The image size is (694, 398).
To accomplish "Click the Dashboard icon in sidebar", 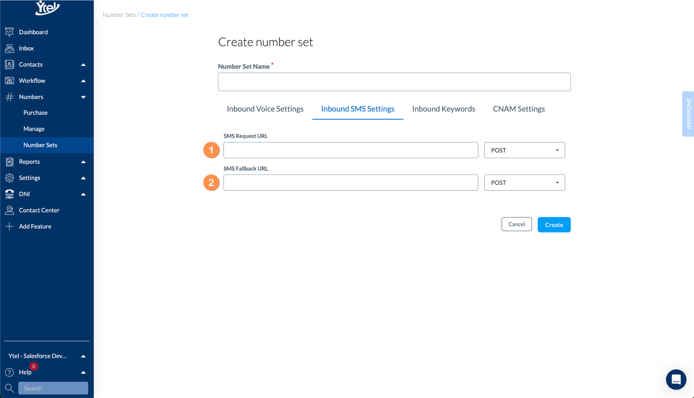I will [x=10, y=32].
